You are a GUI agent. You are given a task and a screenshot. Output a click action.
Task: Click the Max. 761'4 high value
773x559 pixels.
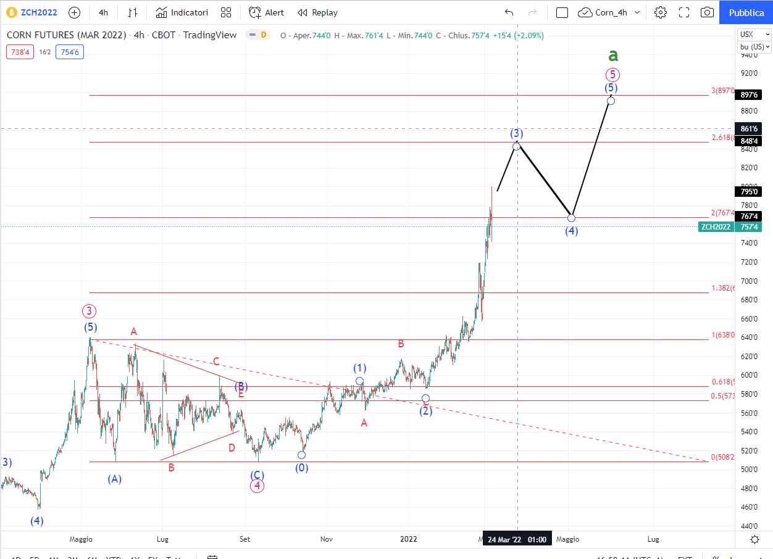click(x=364, y=36)
